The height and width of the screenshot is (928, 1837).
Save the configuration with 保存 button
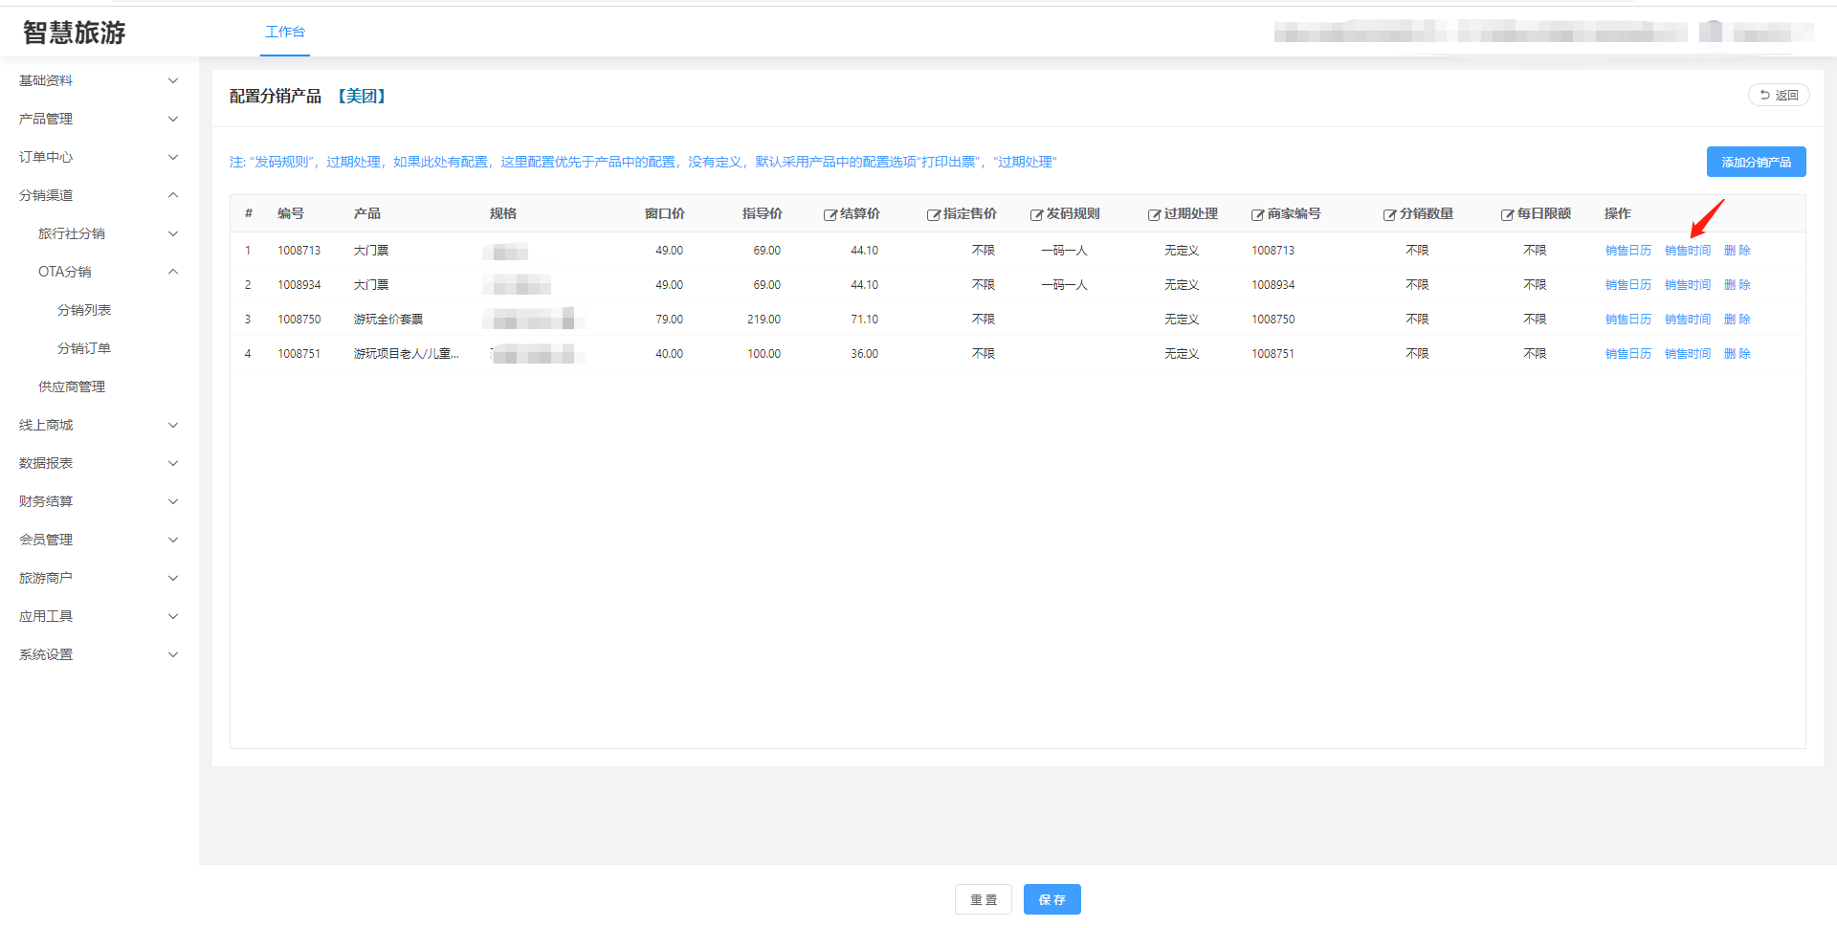coord(1051,899)
